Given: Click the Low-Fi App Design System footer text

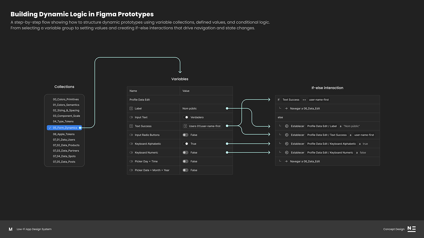Looking at the screenshot, I should pos(34,229).
